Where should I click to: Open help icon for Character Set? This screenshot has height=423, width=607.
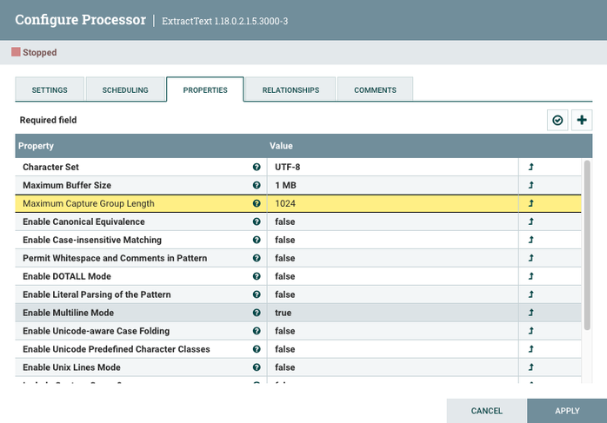tap(257, 167)
